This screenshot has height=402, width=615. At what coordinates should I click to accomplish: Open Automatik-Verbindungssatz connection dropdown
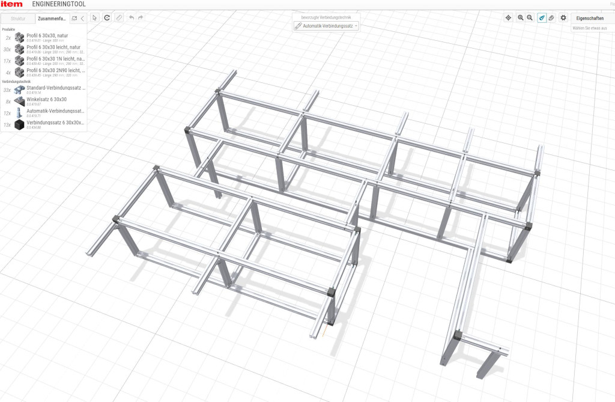326,26
